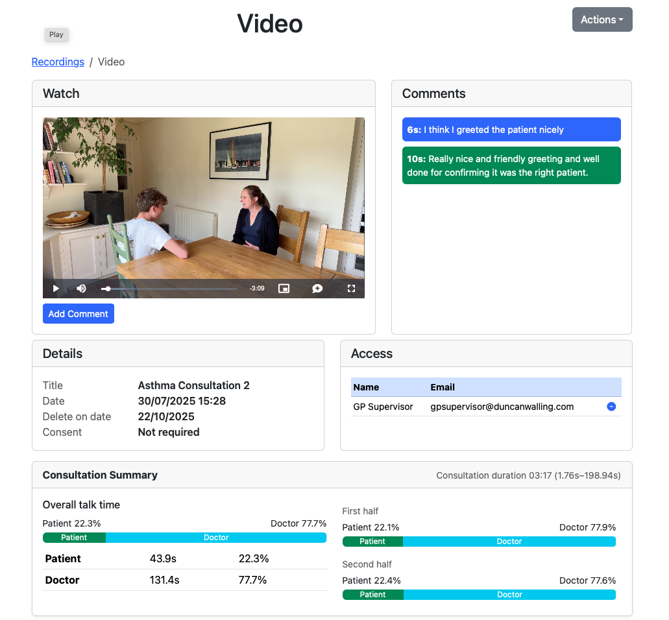
Task: Click the add-comment speech bubble icon in player
Action: point(317,289)
